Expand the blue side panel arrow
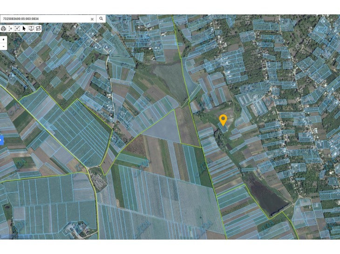 click(x=1, y=140)
